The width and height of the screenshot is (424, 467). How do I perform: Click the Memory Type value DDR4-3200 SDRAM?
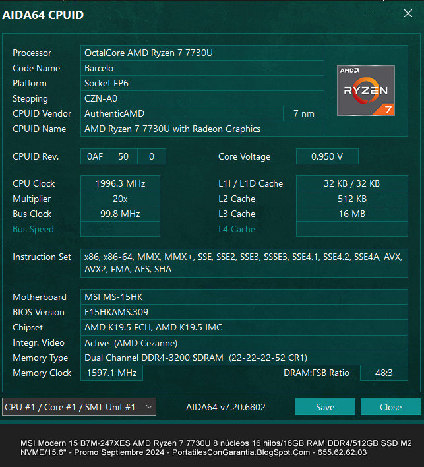point(244,358)
